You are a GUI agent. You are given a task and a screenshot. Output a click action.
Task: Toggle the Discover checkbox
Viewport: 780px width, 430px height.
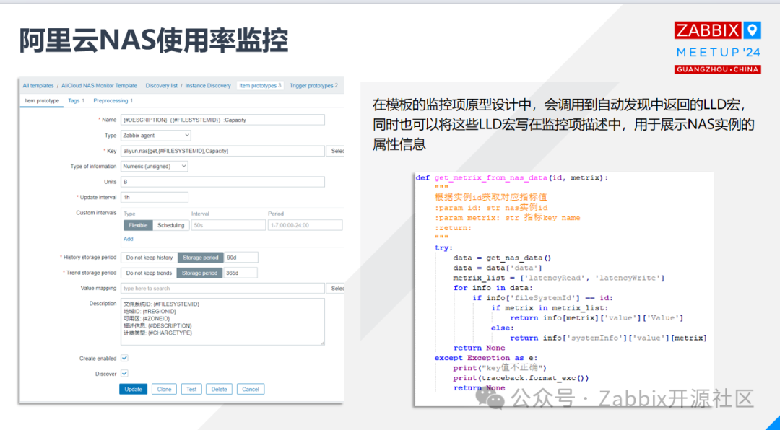click(x=124, y=373)
